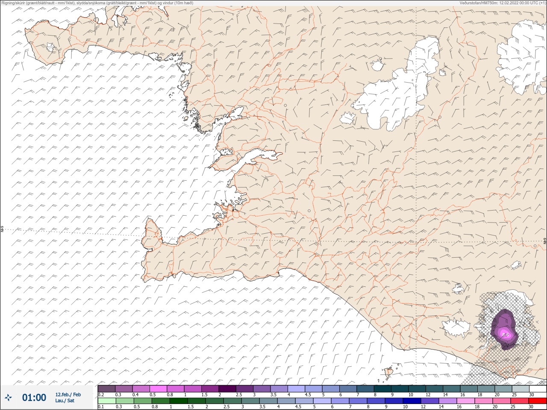Select the 01:00 forecast time display
This screenshot has width=547, height=410.
(34, 398)
